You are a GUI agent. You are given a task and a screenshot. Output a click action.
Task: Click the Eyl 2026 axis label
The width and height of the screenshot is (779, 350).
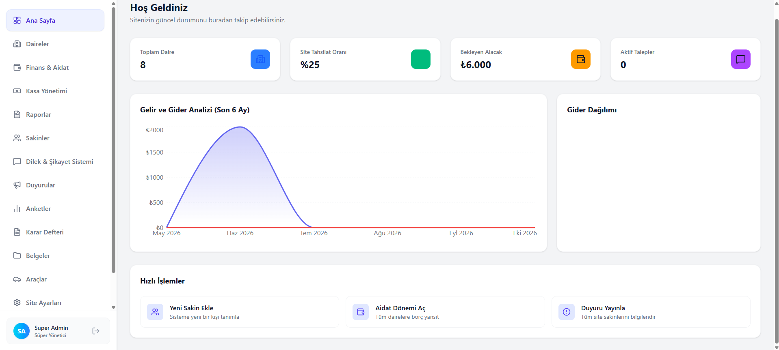point(461,233)
